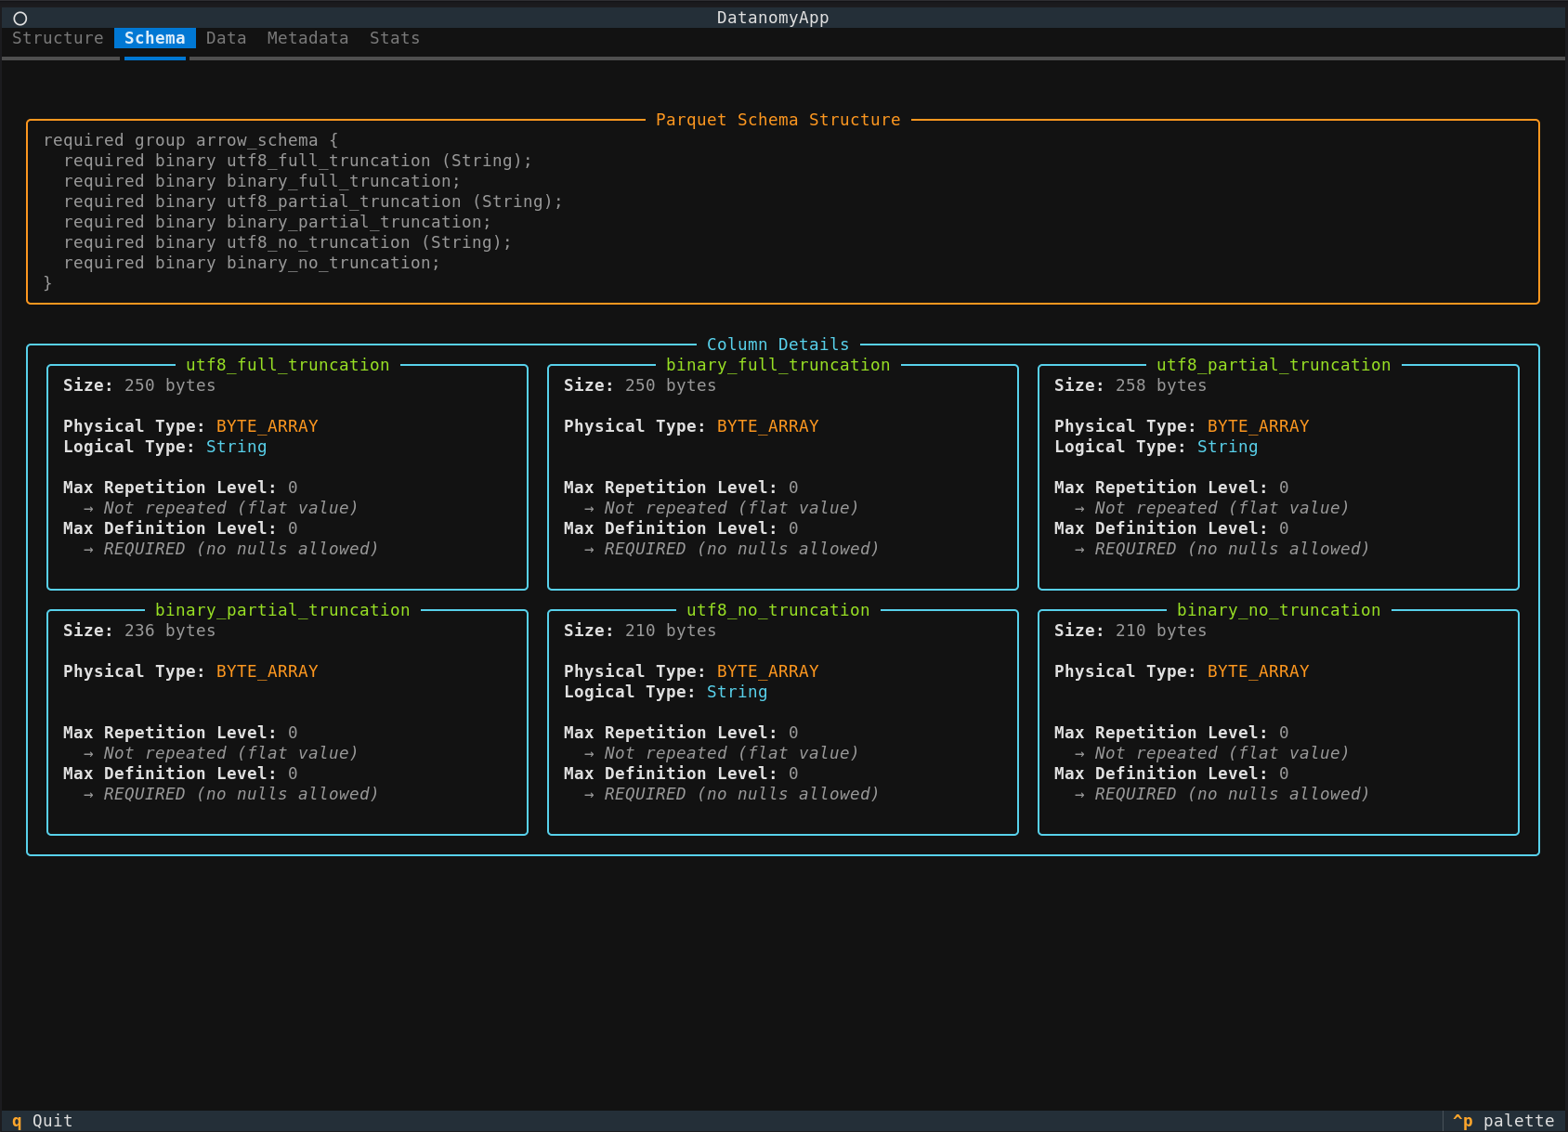The width and height of the screenshot is (1568, 1132).
Task: Switch to the Data tab
Action: coord(226,38)
